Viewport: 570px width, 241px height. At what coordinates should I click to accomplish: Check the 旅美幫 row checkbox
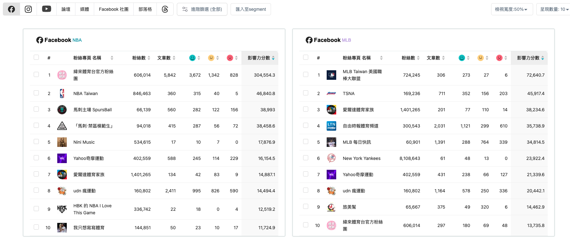(x=306, y=206)
